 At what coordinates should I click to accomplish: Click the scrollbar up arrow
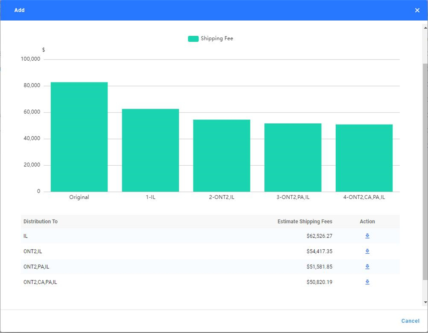point(425,28)
